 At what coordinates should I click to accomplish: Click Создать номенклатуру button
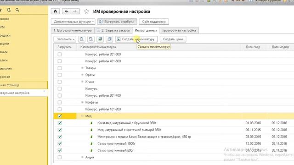(x=136, y=39)
